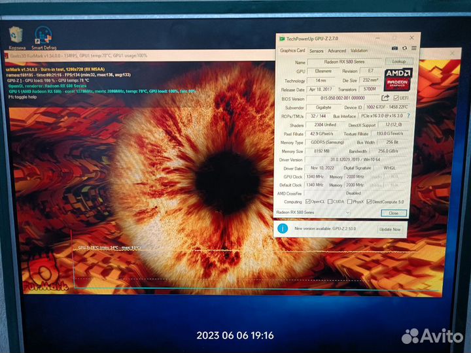Click the Update Now button

click(x=390, y=229)
